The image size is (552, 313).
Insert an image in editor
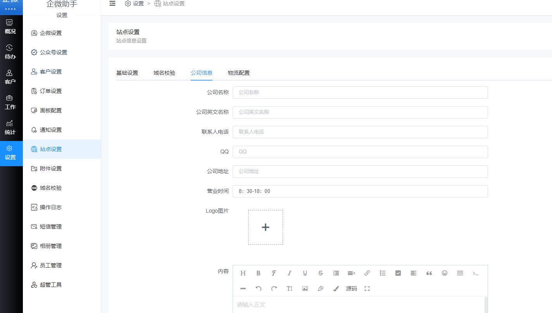pyautogui.click(x=305, y=289)
